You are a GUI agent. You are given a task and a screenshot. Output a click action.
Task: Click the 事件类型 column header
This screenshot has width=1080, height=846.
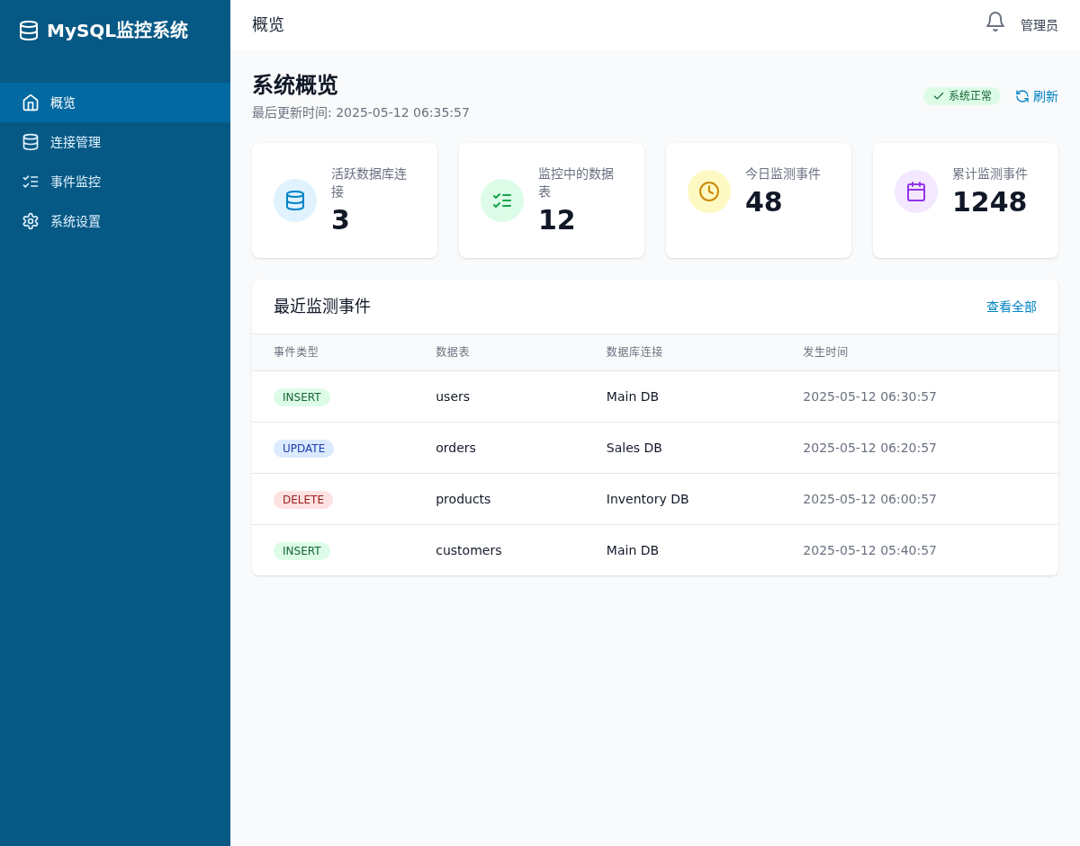tap(296, 352)
